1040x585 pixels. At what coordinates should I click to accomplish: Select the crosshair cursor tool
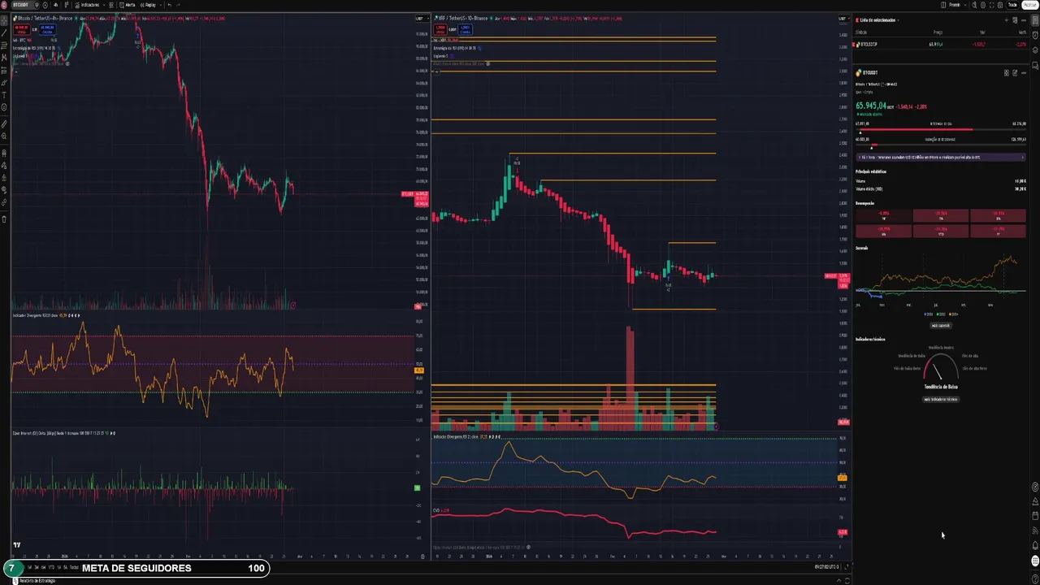point(4,20)
